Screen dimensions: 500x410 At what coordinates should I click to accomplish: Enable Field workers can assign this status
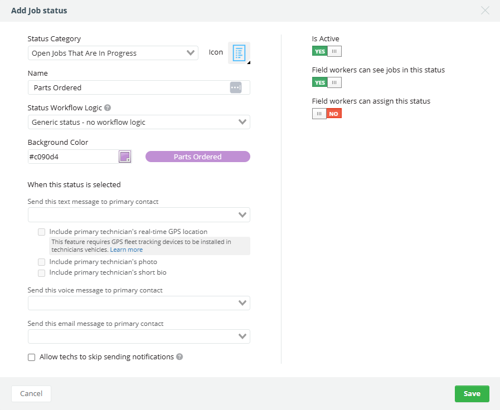pos(327,114)
